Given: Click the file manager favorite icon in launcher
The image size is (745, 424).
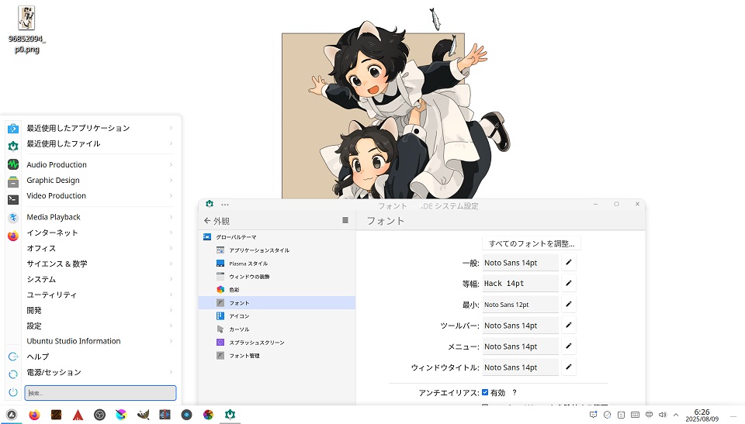Looking at the screenshot, I should point(13,182).
